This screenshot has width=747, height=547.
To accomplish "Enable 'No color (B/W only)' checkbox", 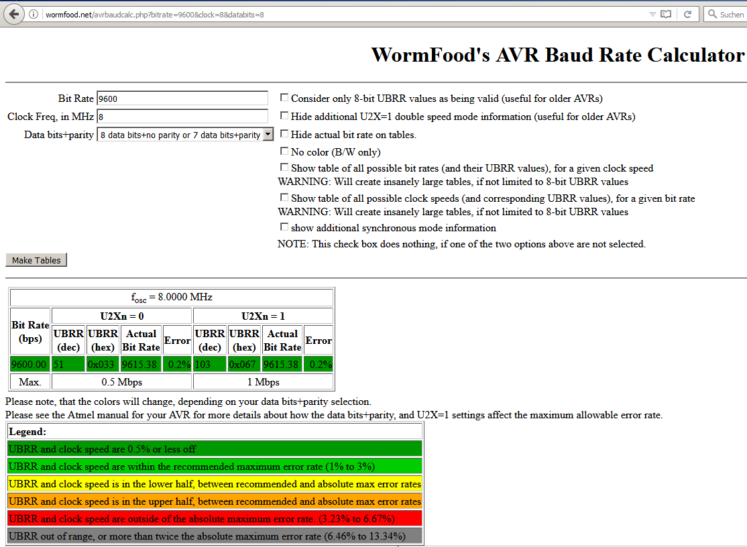I will click(284, 151).
